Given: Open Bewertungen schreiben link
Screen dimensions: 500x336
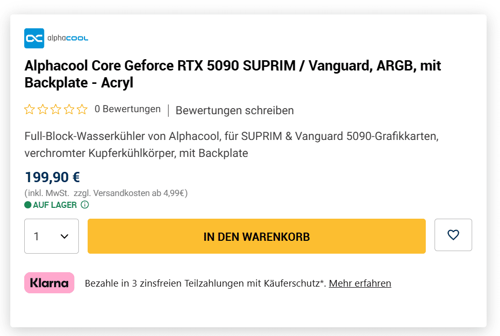Looking at the screenshot, I should click(235, 111).
